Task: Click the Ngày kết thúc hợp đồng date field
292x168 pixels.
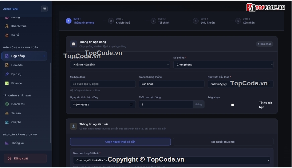Action: pos(103,104)
